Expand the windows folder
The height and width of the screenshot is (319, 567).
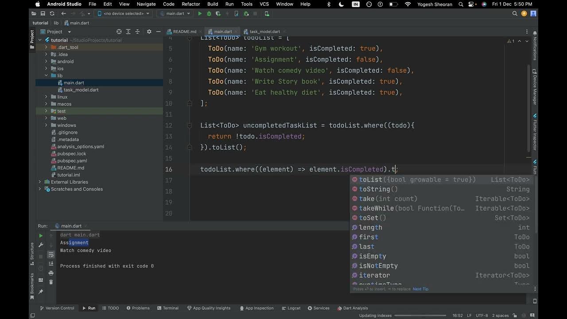tap(46, 125)
